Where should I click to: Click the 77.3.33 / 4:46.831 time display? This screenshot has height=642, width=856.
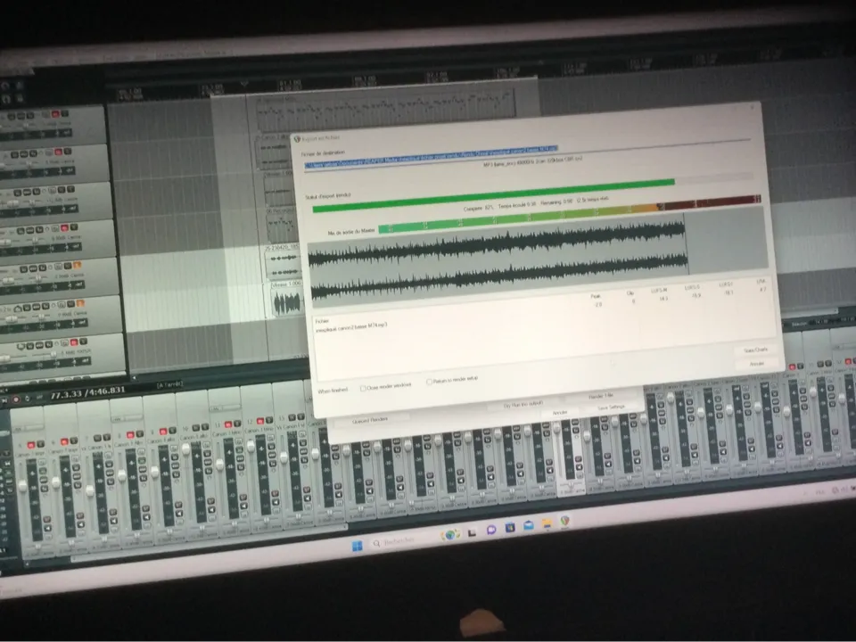[87, 391]
